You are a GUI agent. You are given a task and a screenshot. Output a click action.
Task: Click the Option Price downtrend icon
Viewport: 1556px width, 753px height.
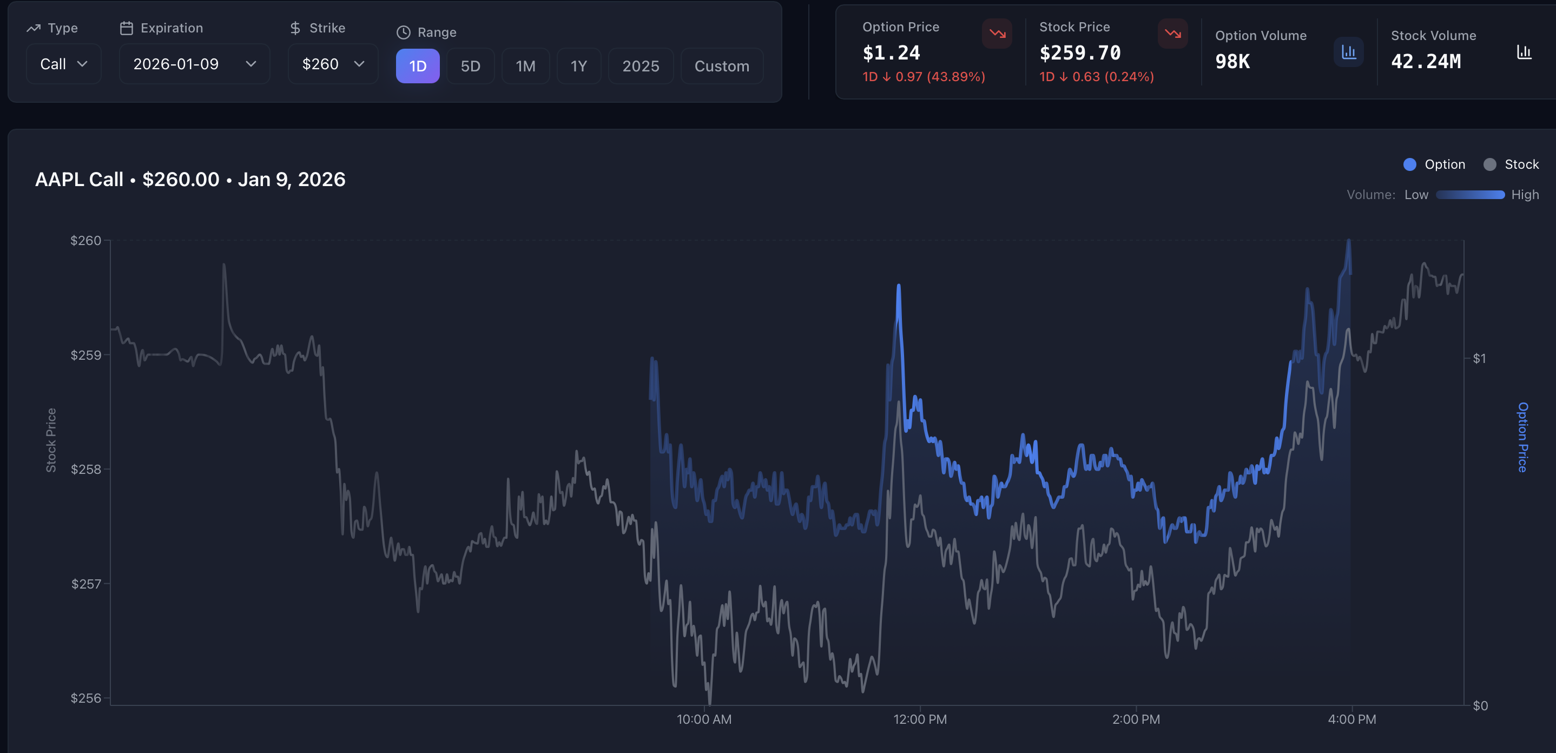pyautogui.click(x=997, y=34)
